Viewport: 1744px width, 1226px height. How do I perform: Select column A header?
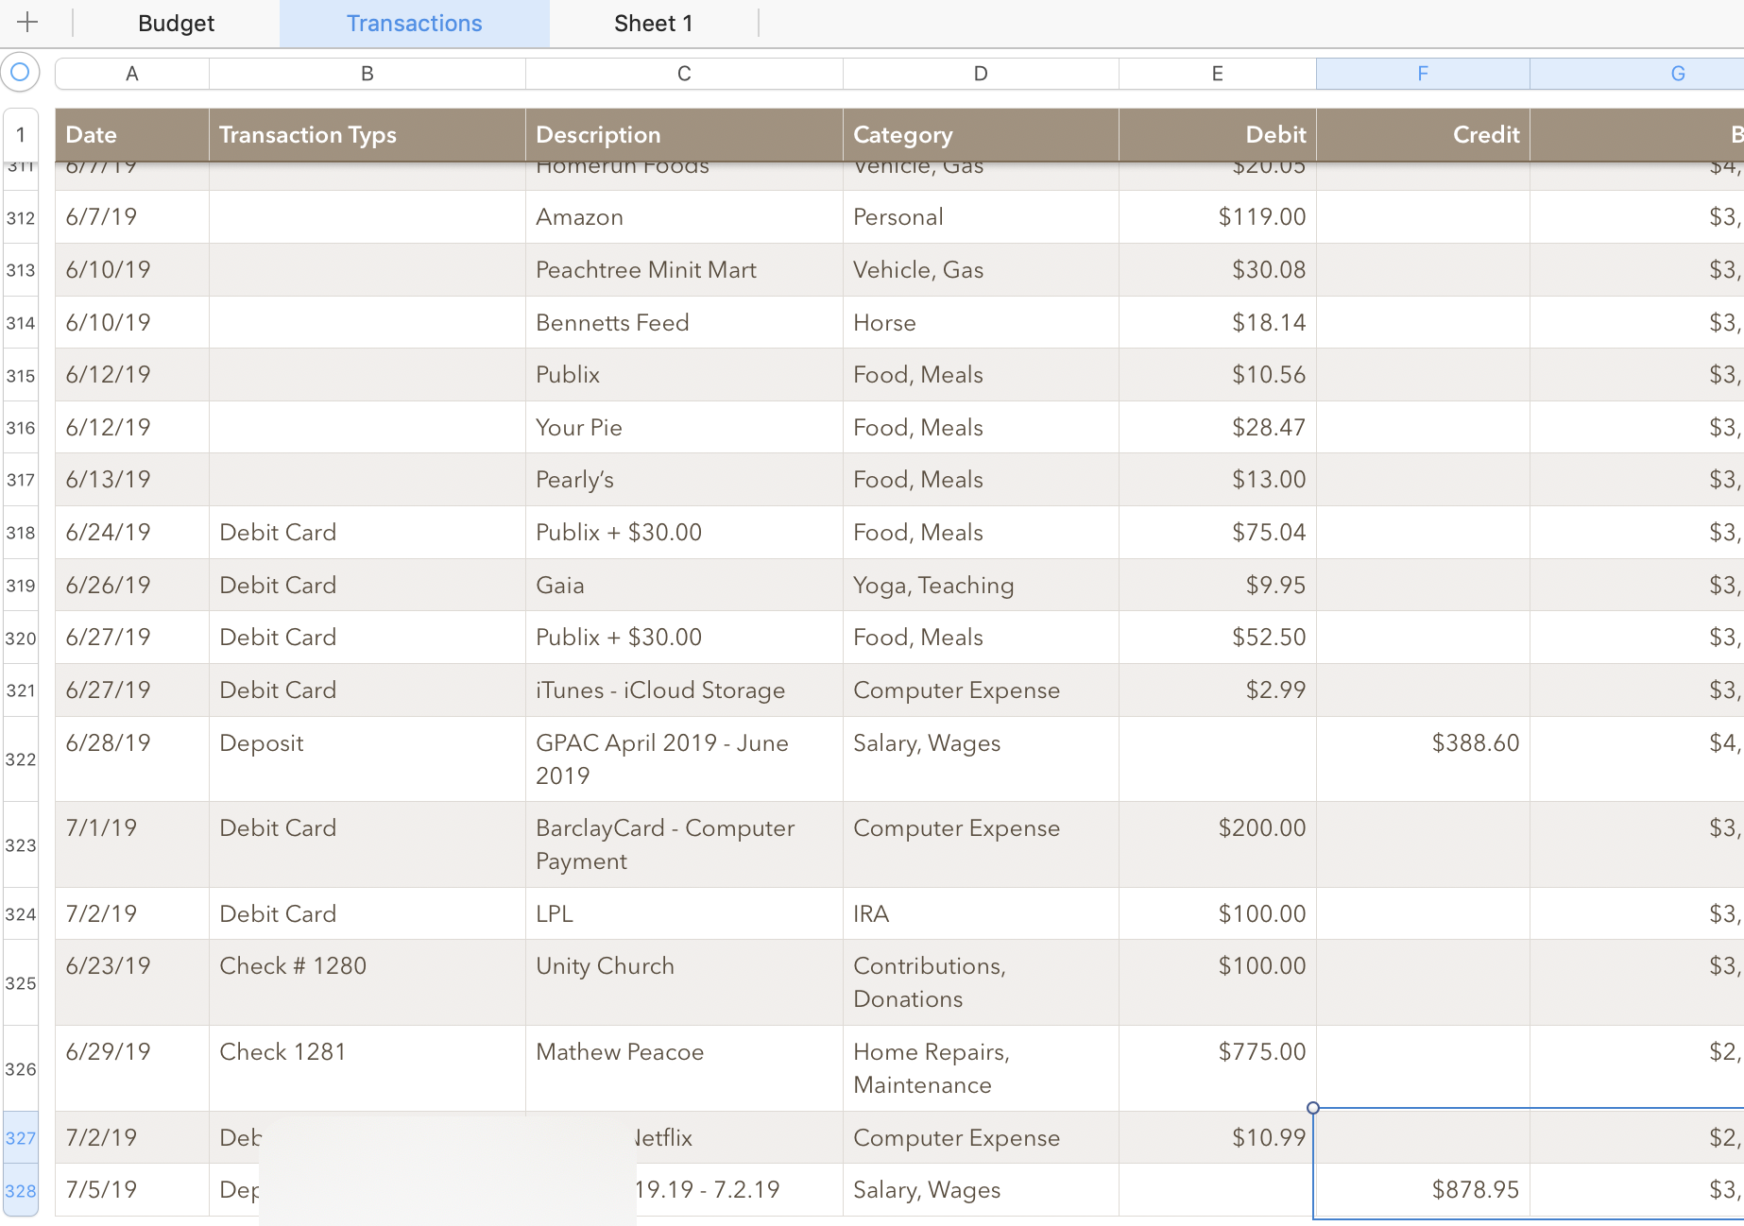(x=132, y=74)
